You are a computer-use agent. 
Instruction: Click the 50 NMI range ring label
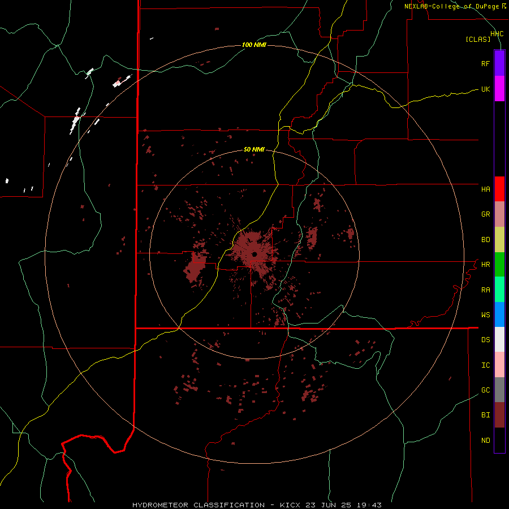[254, 149]
